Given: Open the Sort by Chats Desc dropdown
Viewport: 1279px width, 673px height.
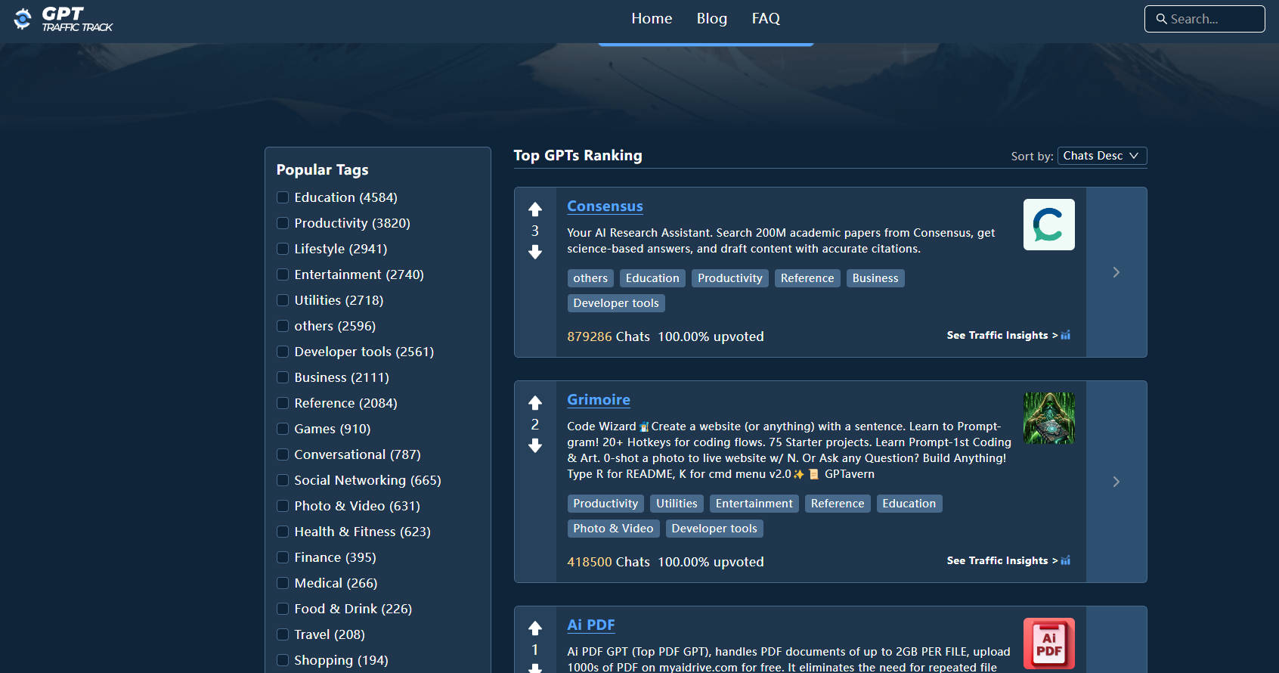Looking at the screenshot, I should [x=1102, y=156].
